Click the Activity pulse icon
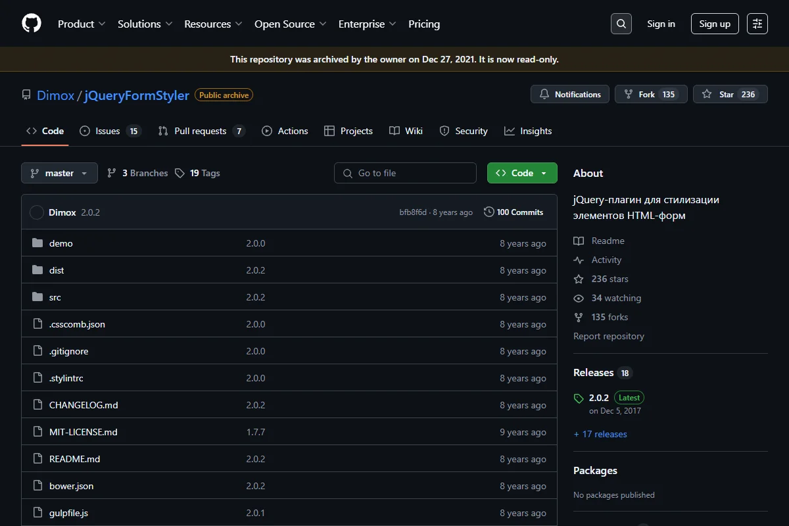This screenshot has height=526, width=789. pos(579,260)
